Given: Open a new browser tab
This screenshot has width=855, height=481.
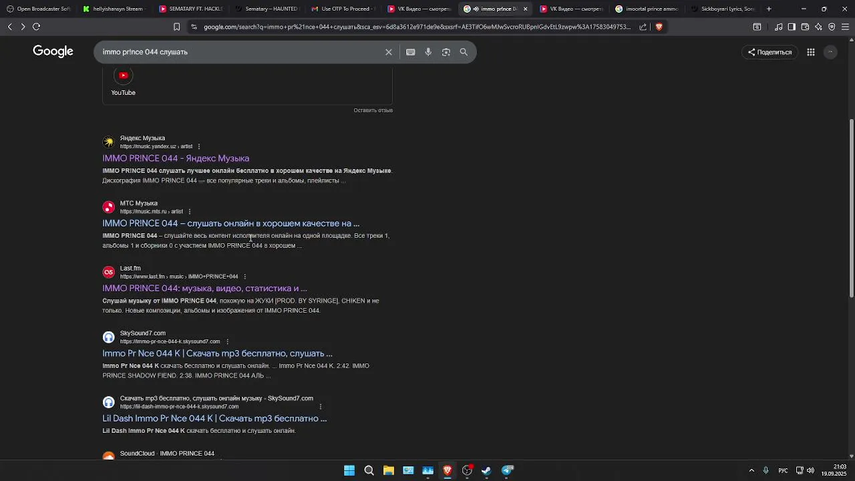Looking at the screenshot, I should [x=769, y=9].
